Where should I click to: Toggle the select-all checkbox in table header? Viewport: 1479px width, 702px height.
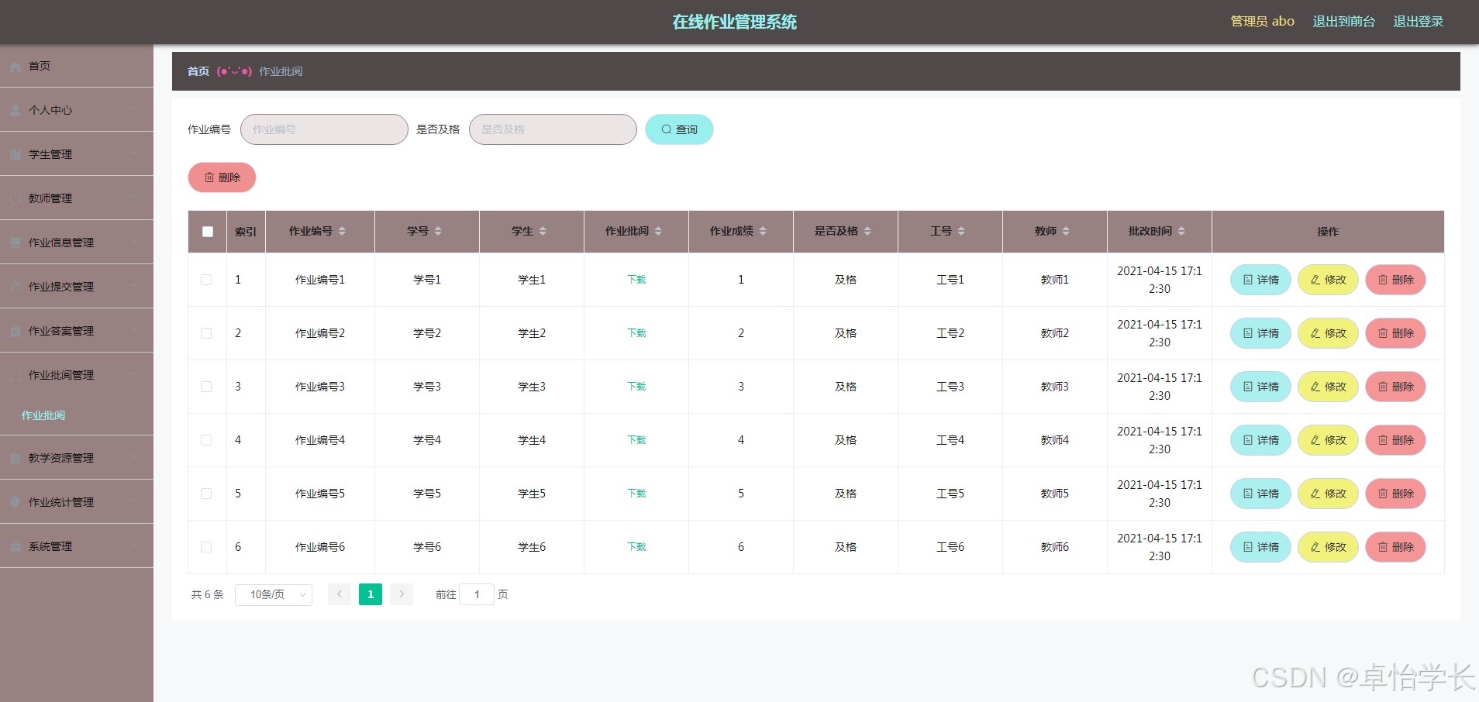[208, 232]
